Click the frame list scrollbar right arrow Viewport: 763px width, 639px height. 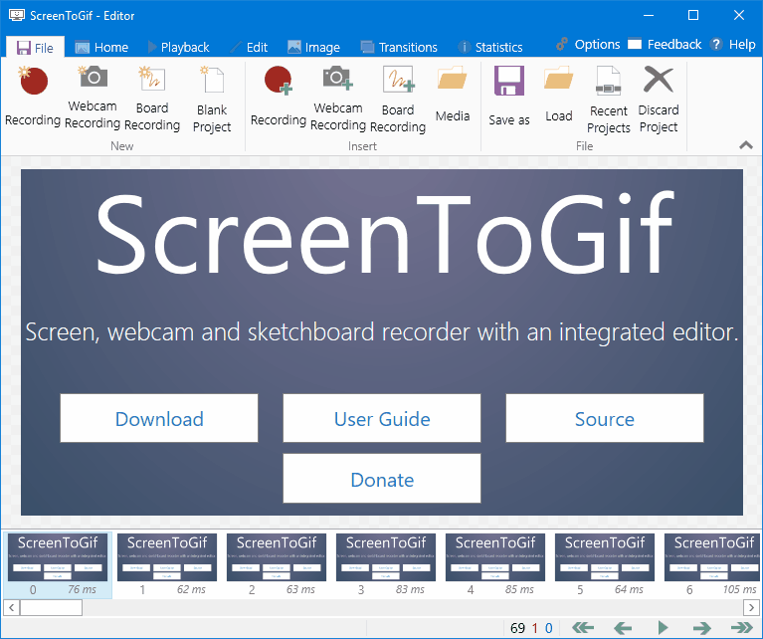point(751,607)
